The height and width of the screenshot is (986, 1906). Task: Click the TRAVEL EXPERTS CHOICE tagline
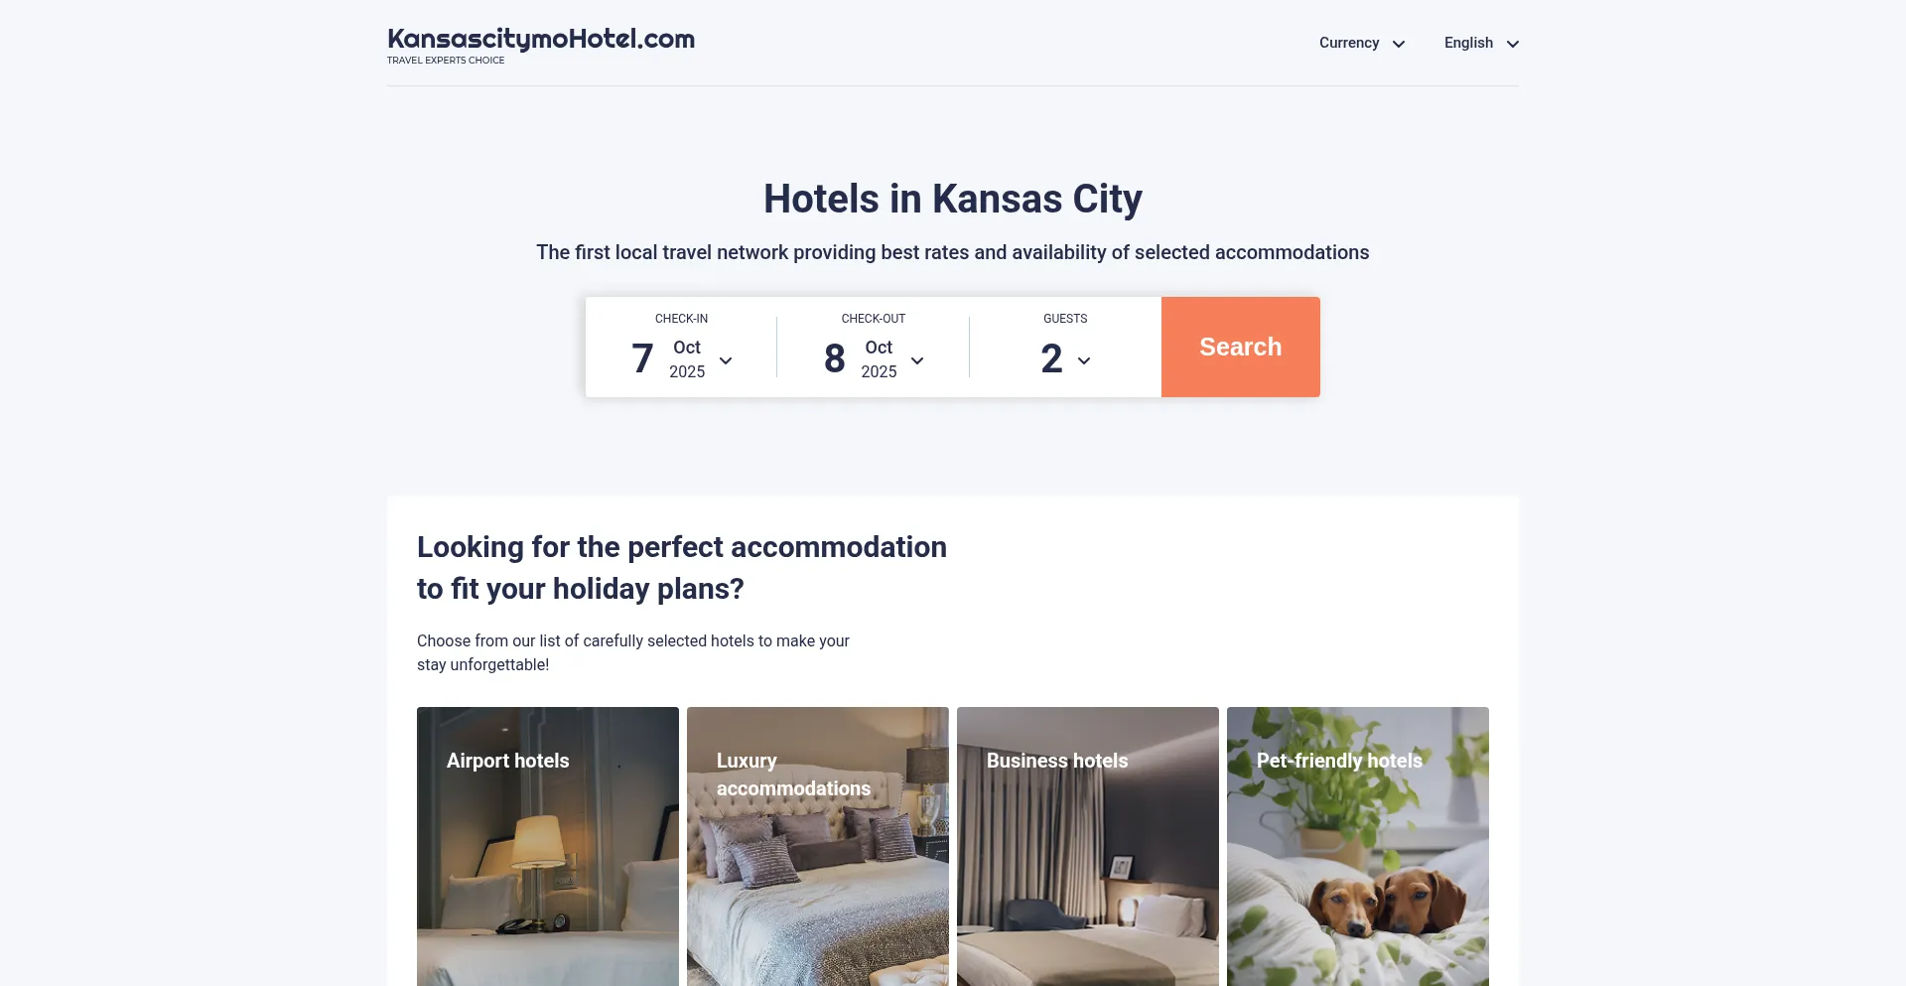point(446,61)
